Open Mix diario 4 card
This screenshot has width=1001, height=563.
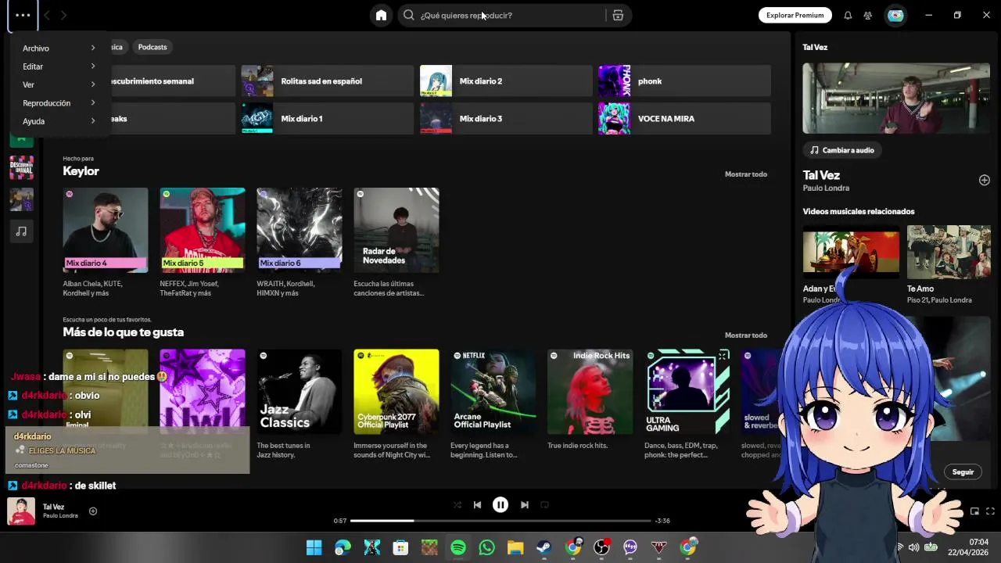pos(106,242)
